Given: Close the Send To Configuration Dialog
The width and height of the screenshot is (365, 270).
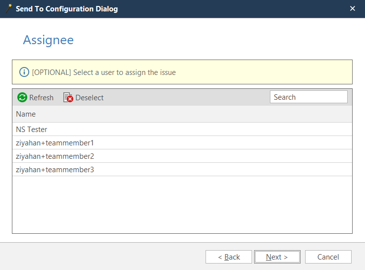Looking at the screenshot, I should (353, 9).
